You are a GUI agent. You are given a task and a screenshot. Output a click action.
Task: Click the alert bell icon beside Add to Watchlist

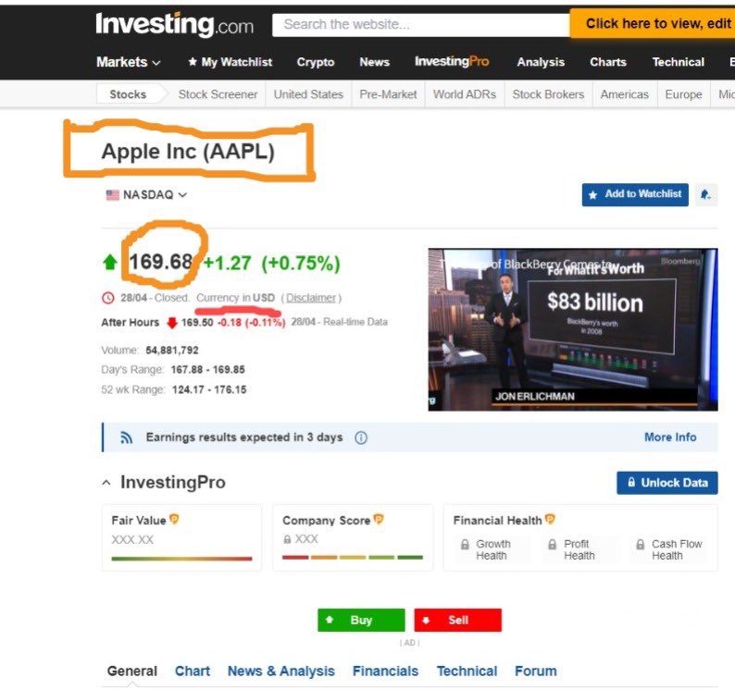click(705, 194)
